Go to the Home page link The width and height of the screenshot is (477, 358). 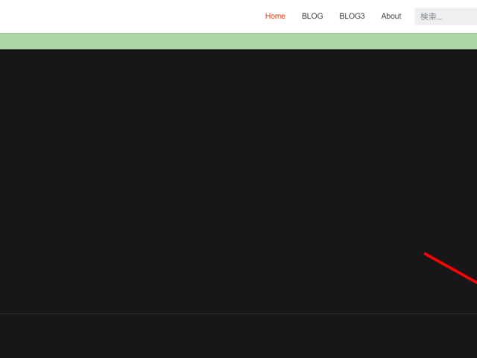[275, 16]
